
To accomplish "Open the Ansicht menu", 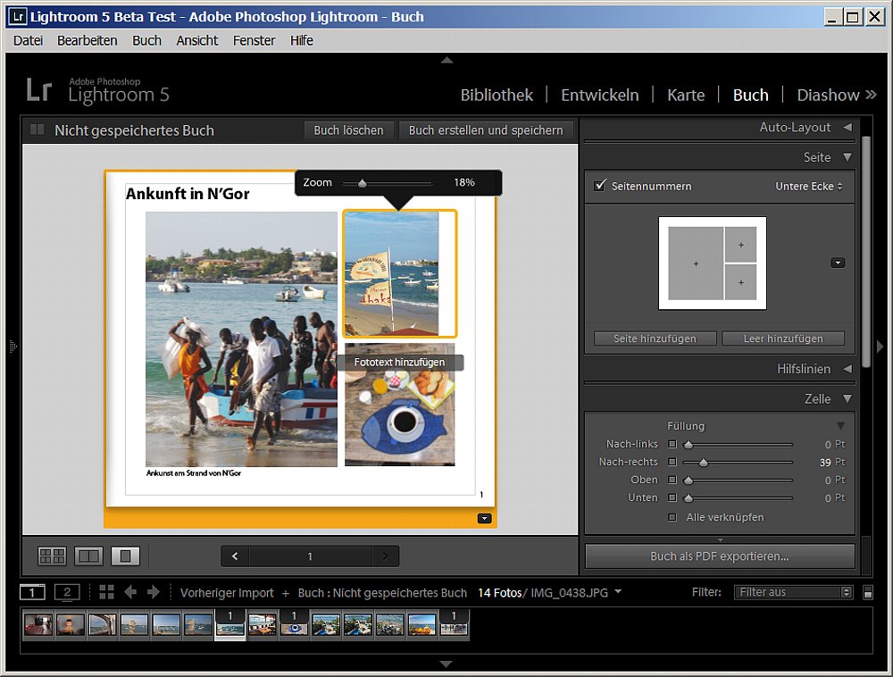I will [197, 40].
